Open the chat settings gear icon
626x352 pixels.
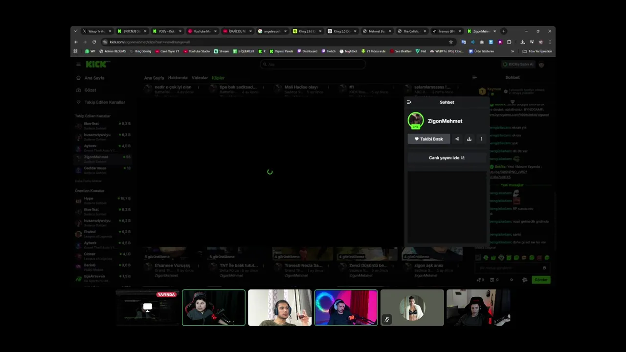[x=525, y=280]
